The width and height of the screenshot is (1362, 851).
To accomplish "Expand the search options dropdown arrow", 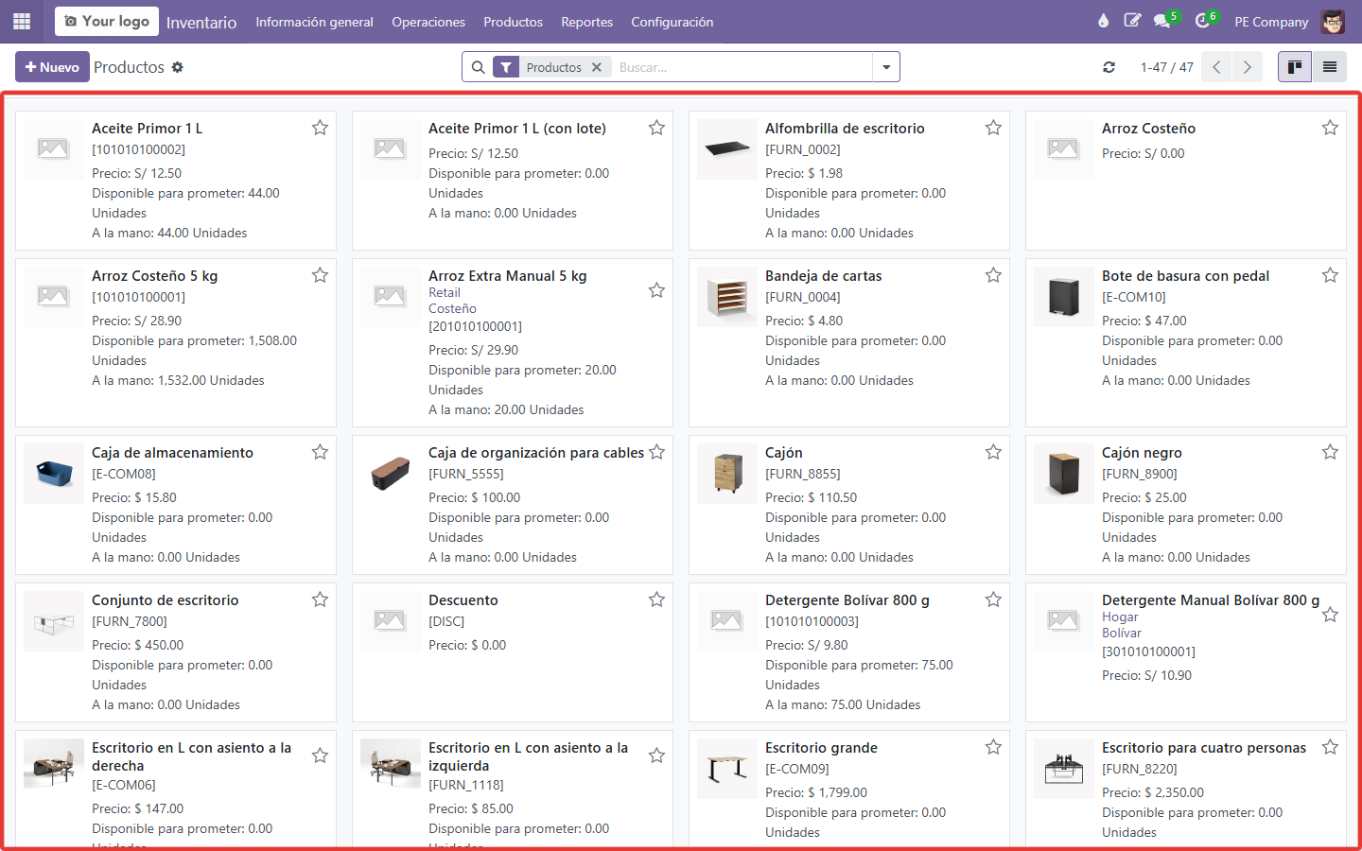I will [886, 67].
